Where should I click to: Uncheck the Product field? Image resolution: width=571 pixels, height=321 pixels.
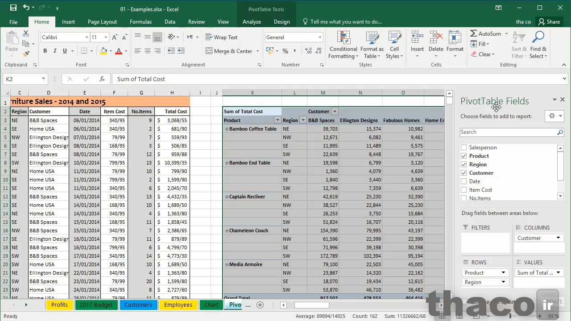464,156
